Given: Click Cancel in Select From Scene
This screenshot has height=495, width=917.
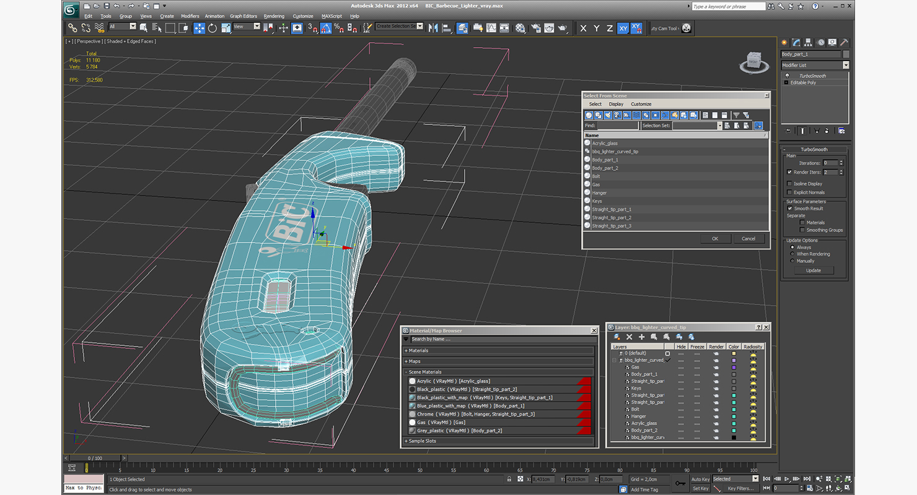Looking at the screenshot, I should pyautogui.click(x=748, y=238).
